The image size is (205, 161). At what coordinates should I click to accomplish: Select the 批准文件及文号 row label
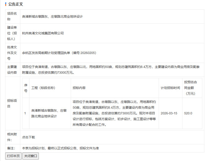coord(12,53)
